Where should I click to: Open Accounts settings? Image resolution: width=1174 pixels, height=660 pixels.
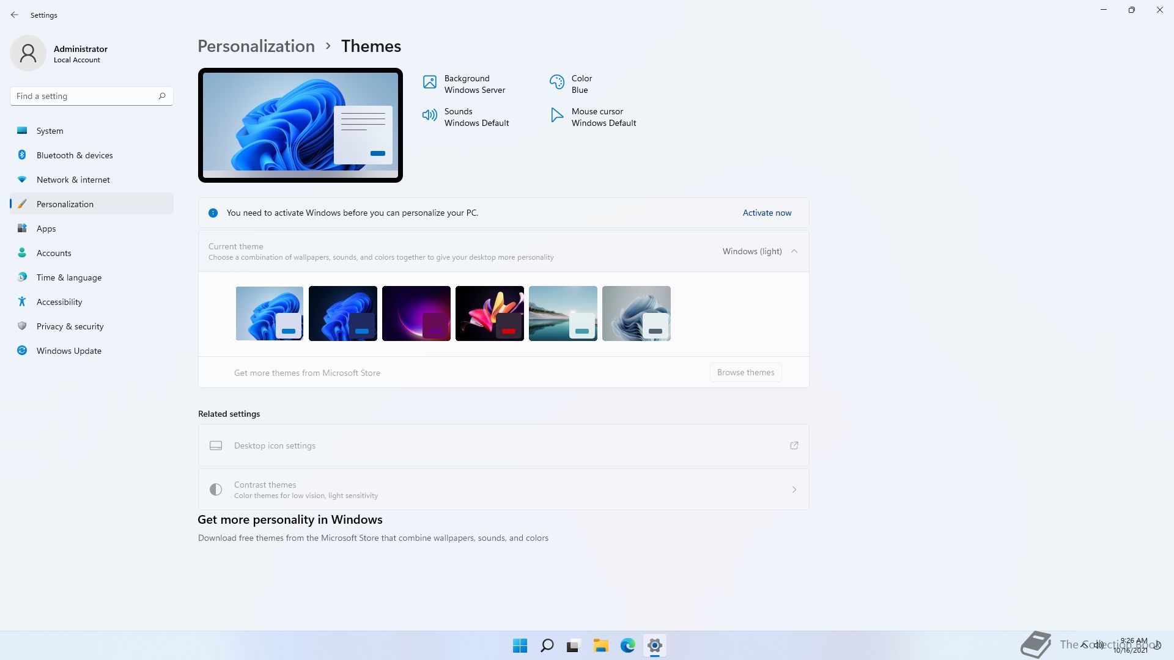[92, 253]
